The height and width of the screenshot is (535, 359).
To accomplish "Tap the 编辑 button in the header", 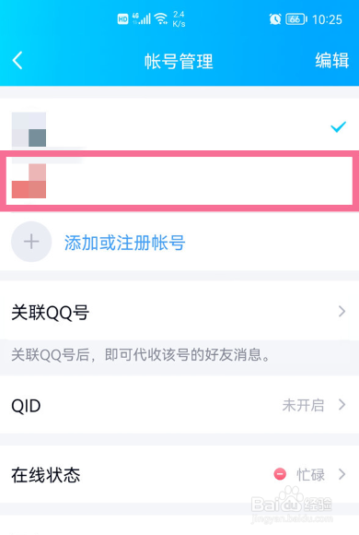I will [x=331, y=61].
